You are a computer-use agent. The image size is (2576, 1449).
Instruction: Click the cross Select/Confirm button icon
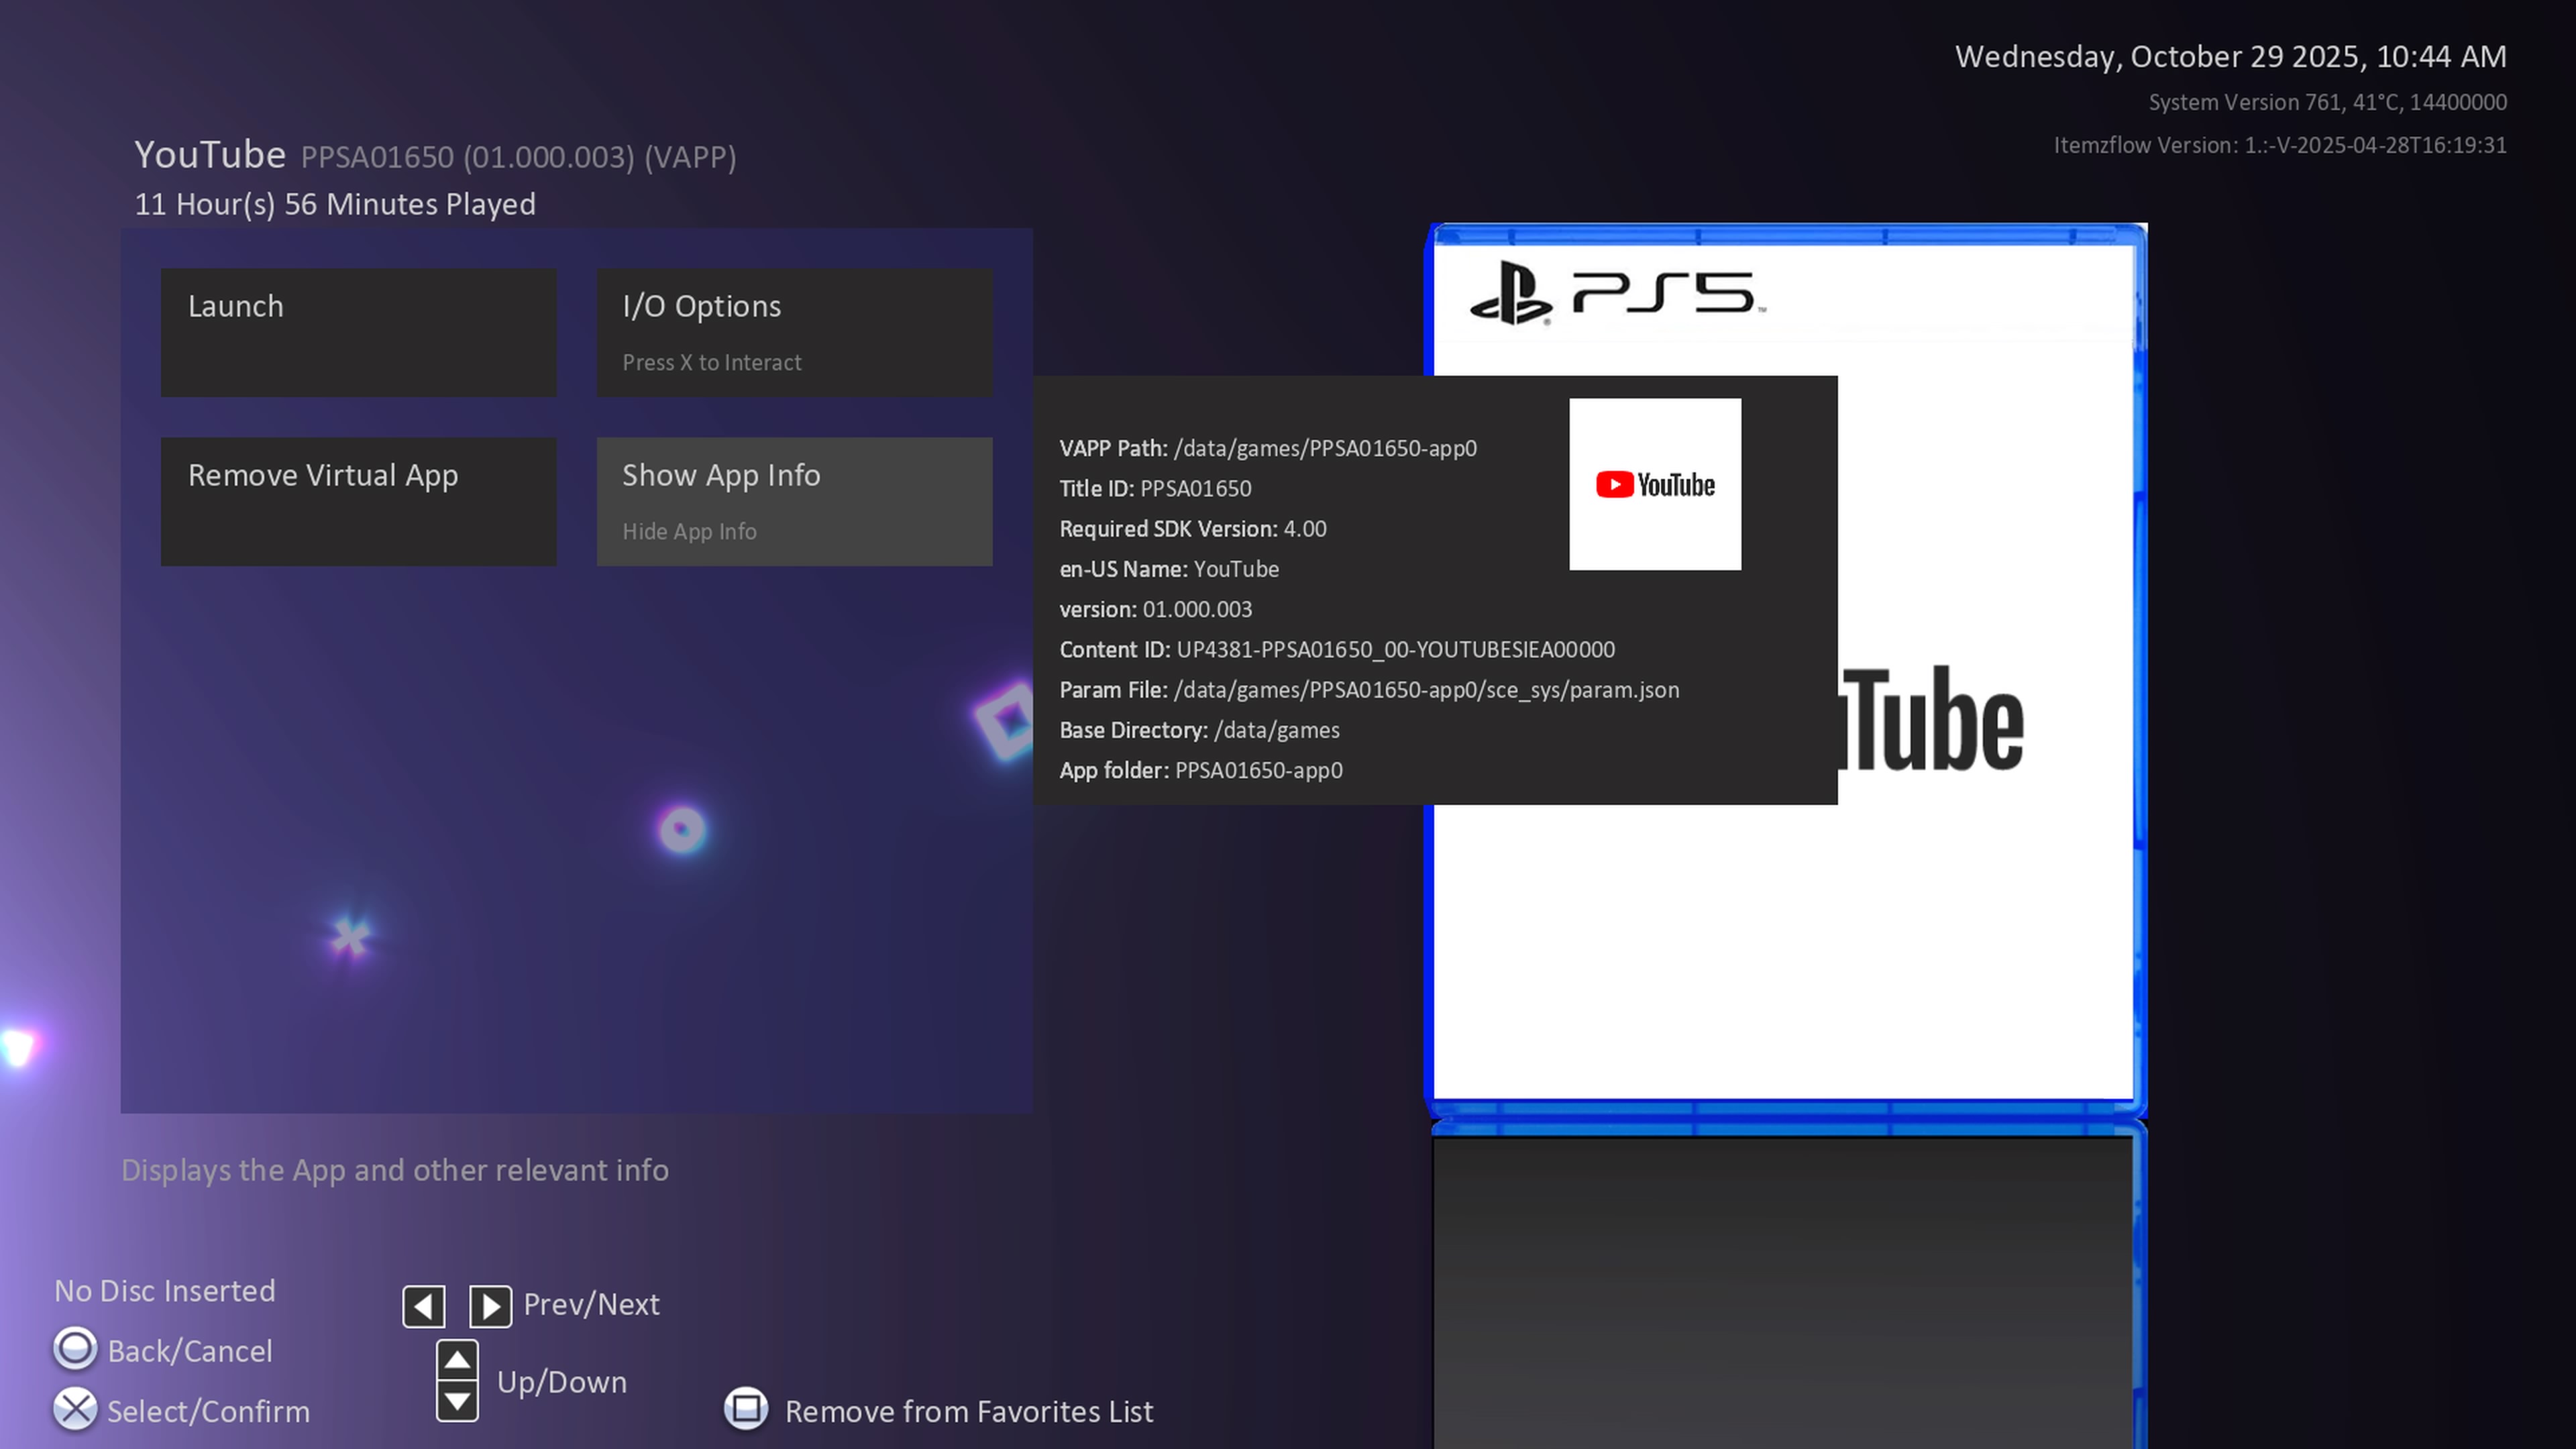[x=75, y=1409]
